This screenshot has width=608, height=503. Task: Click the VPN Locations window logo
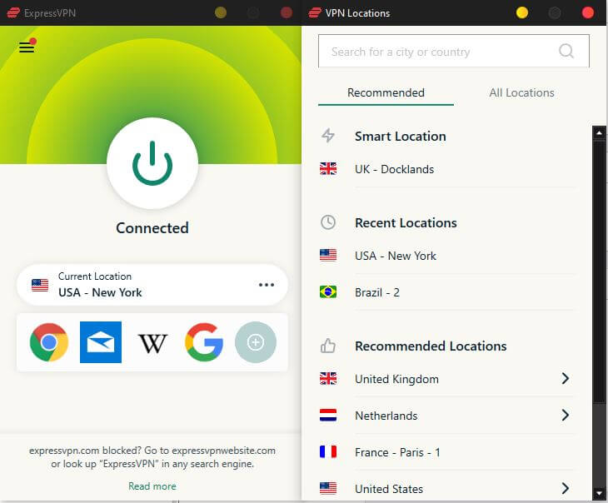(315, 12)
